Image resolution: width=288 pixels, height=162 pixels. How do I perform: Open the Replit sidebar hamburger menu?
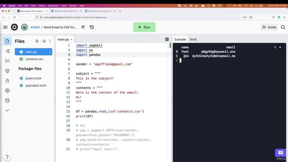coord(5,27)
